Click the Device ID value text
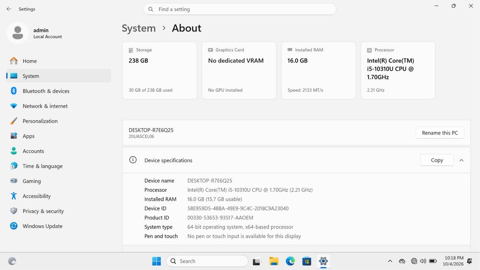Screen dimensions: 480x270 tap(238, 209)
